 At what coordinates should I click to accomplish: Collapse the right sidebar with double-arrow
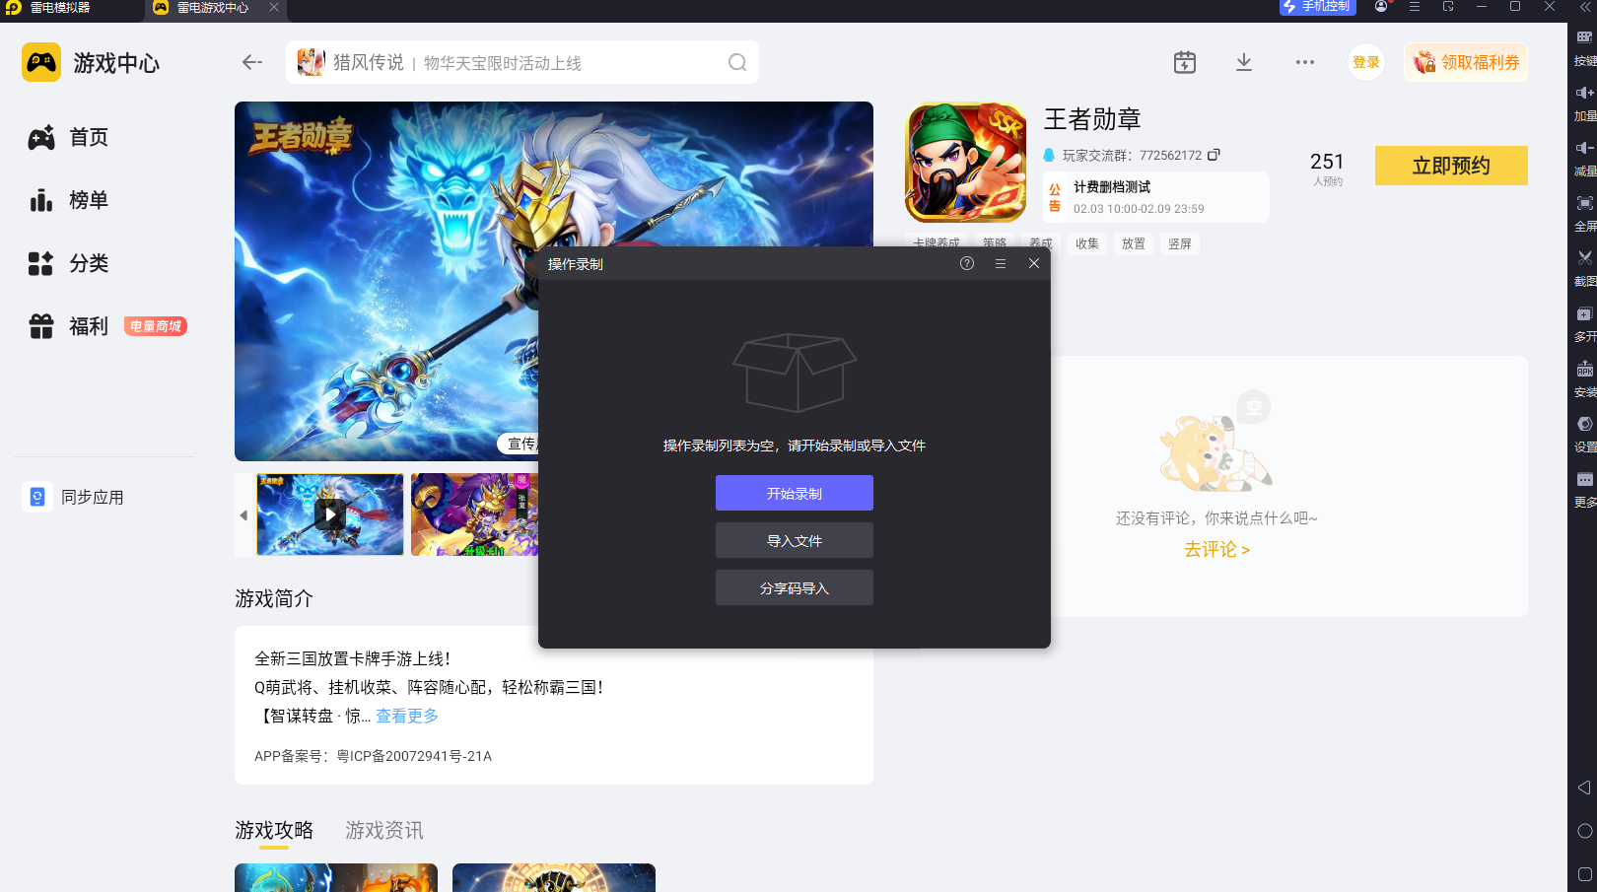tap(1584, 7)
